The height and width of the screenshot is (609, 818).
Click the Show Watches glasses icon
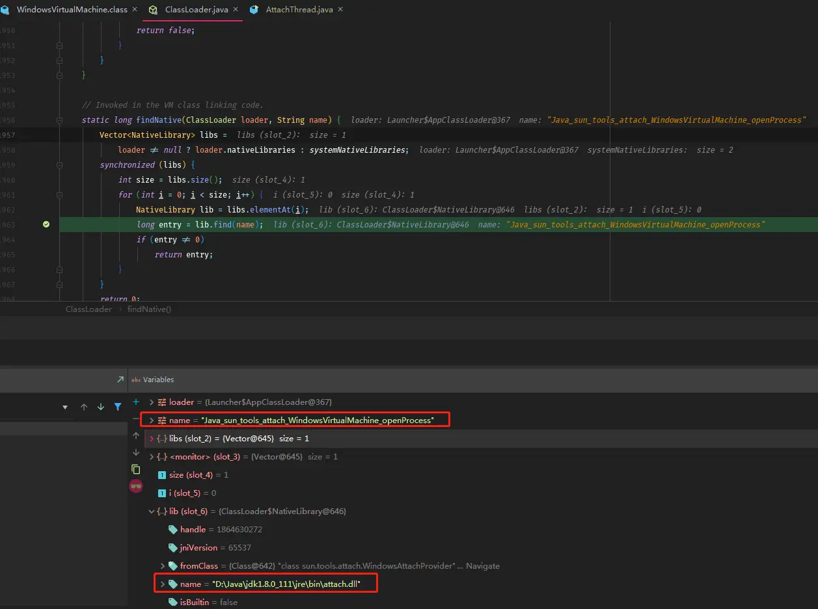[136, 486]
